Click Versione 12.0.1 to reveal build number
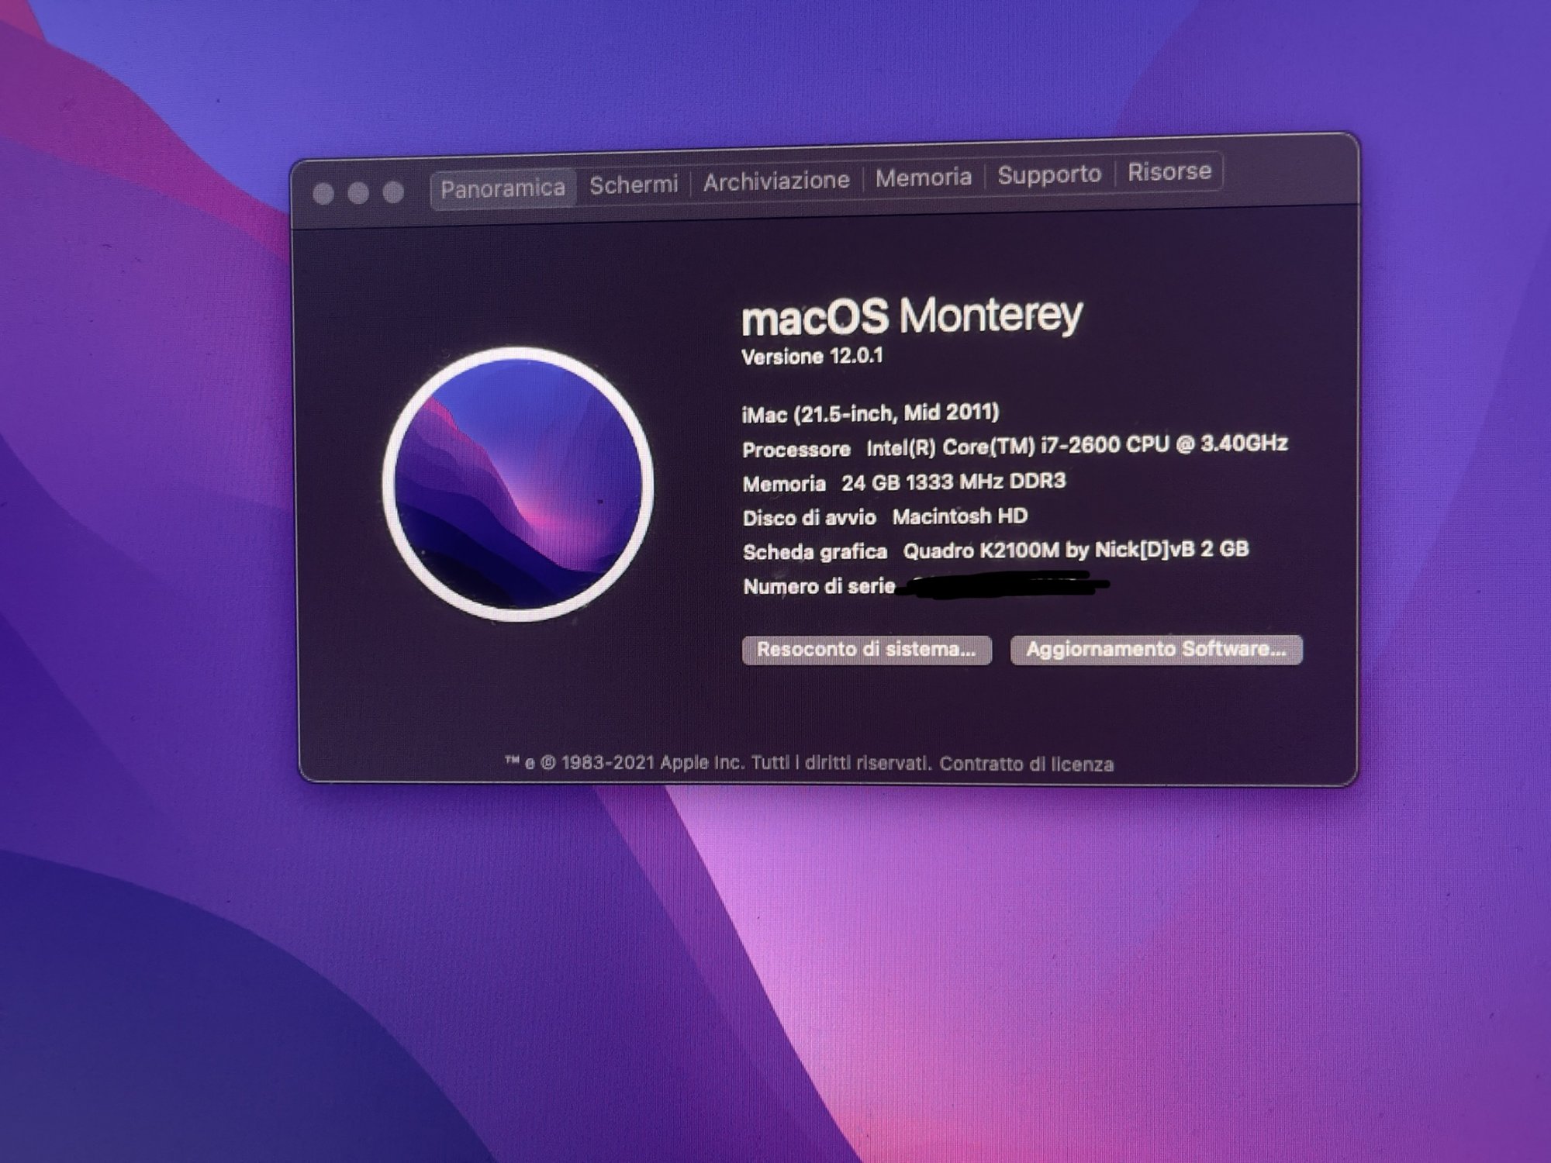Image resolution: width=1551 pixels, height=1163 pixels. [812, 357]
